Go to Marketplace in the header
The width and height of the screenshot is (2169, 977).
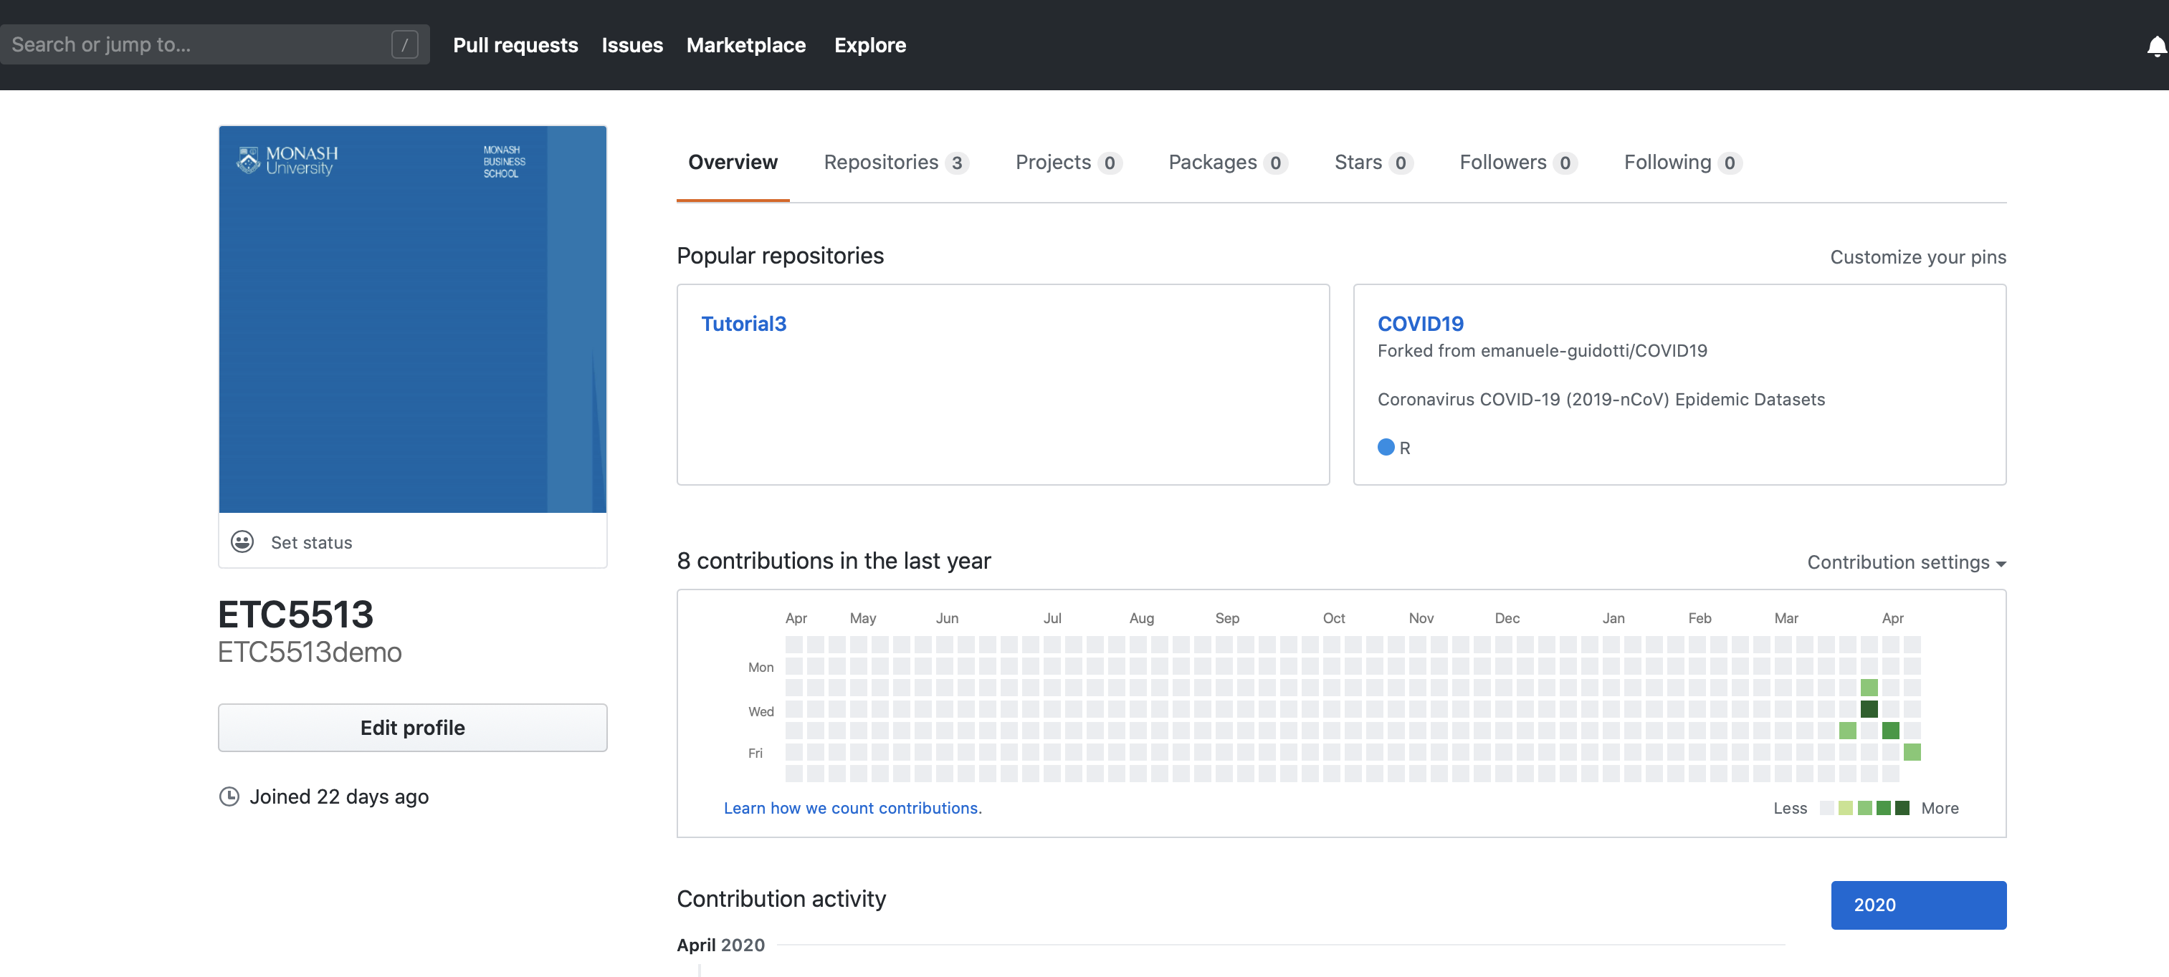tap(745, 44)
